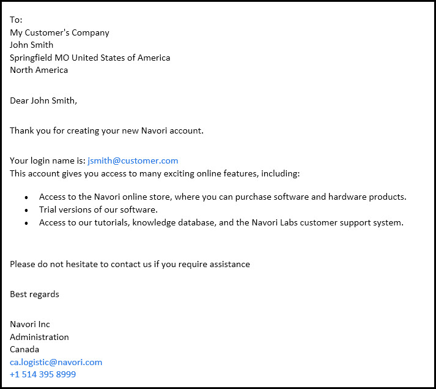Open the ca.logistic@navori.com email link
The width and height of the screenshot is (436, 389).
pos(56,362)
